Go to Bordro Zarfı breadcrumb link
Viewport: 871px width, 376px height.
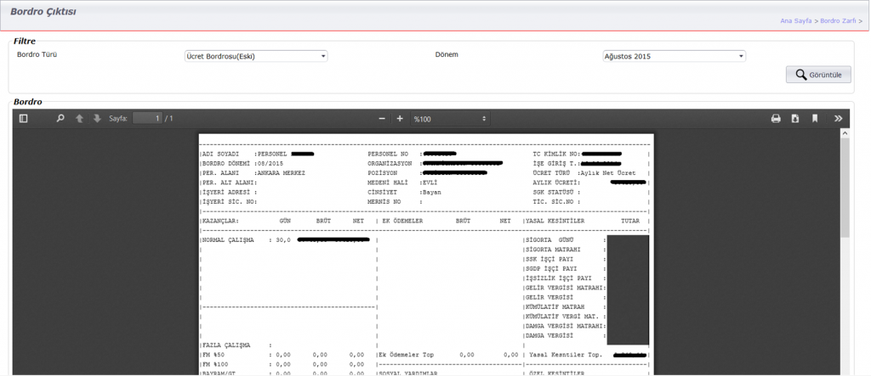pos(838,20)
